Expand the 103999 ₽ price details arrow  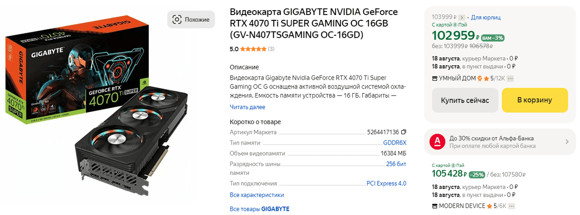[x=461, y=17]
